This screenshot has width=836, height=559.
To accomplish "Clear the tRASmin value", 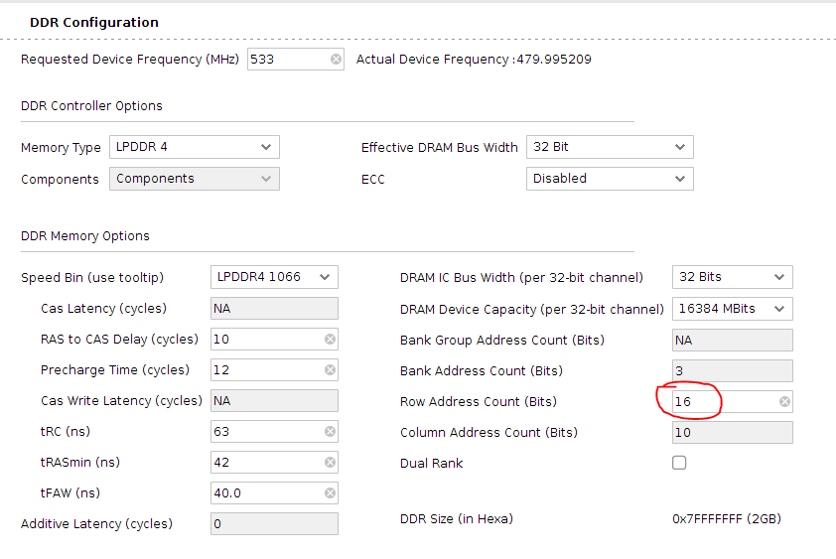I will tap(330, 463).
